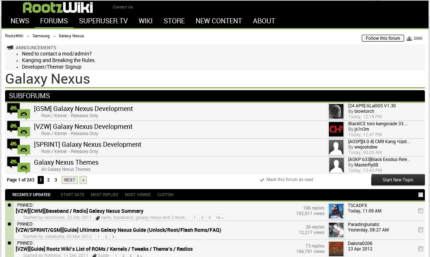Click the Mark this forum as read checkmark
The image size is (430, 257).
point(262,180)
